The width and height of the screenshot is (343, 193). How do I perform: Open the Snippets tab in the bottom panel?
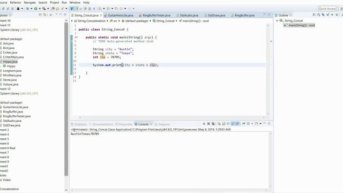pyautogui.click(x=162, y=124)
